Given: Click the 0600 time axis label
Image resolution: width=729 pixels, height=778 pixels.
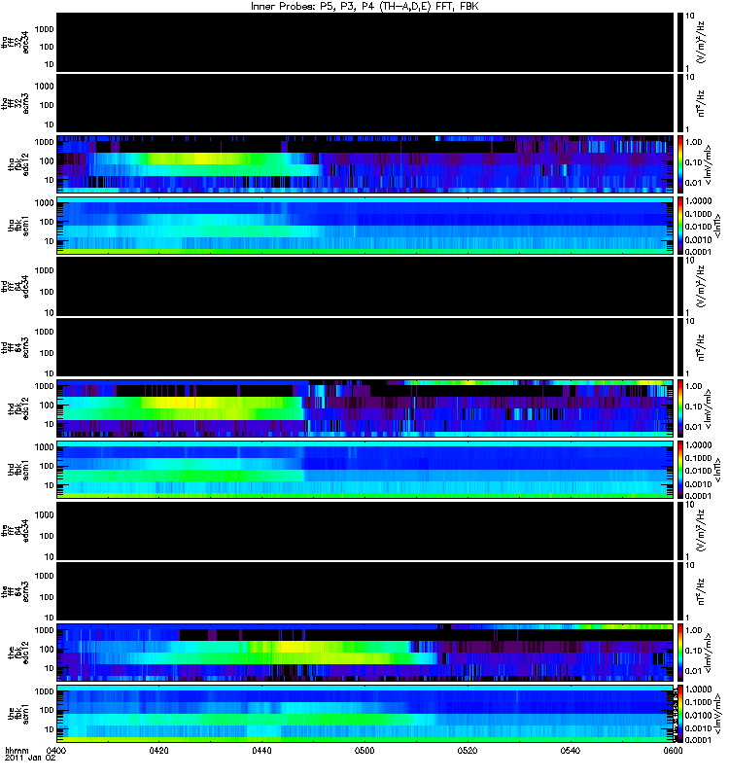Looking at the screenshot, I should [x=673, y=750].
